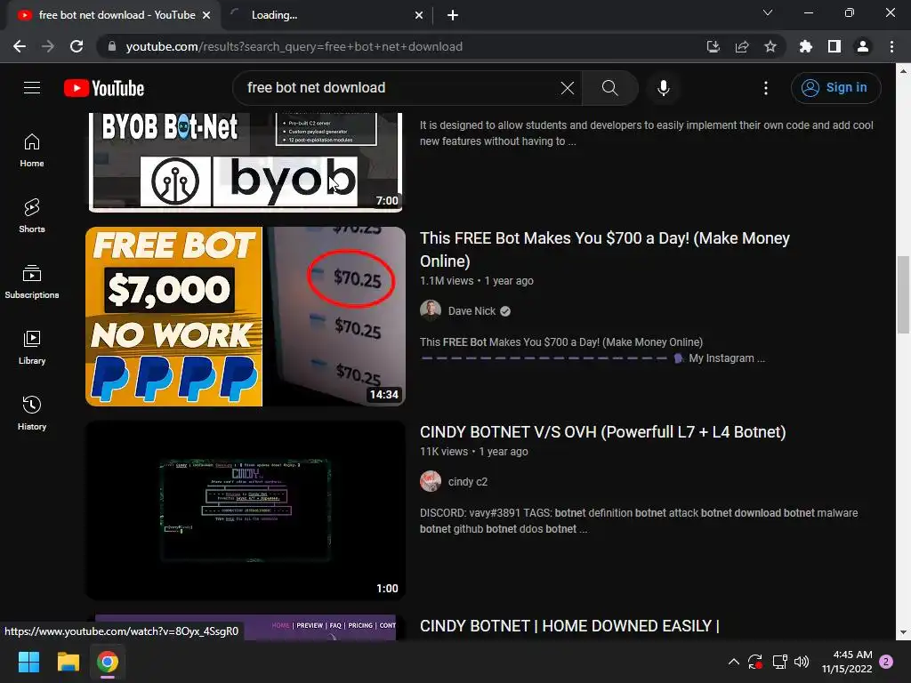Open the FREE BOT $7,000 thumbnail
This screenshot has width=911, height=683.
click(x=246, y=317)
